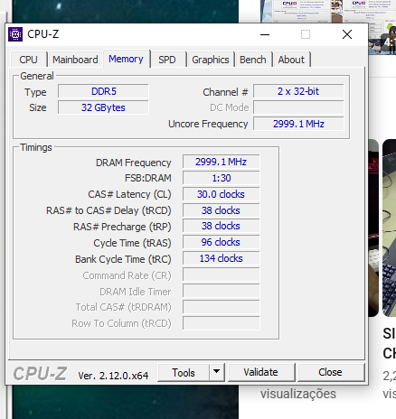Click the empty DC Mode field
The height and width of the screenshot is (419, 396).
[x=298, y=107]
